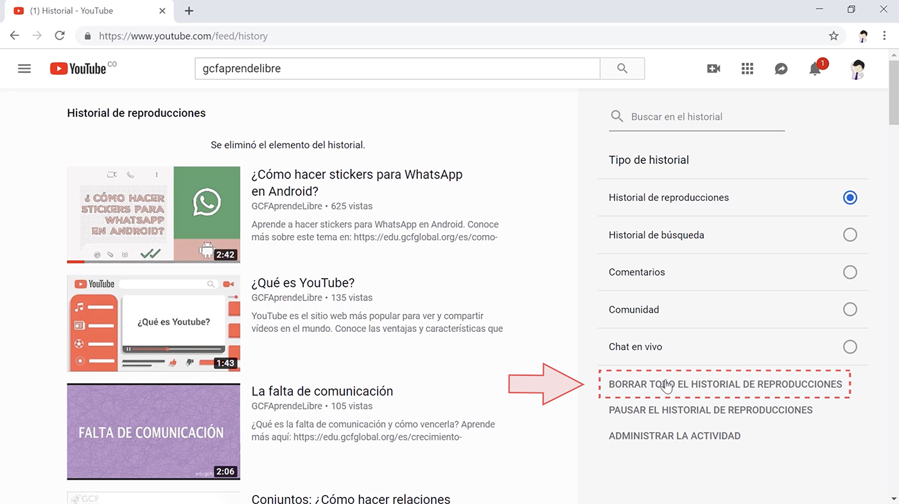The image size is (899, 504).
Task: Close the Historial - YouTube tab
Action: click(x=162, y=11)
